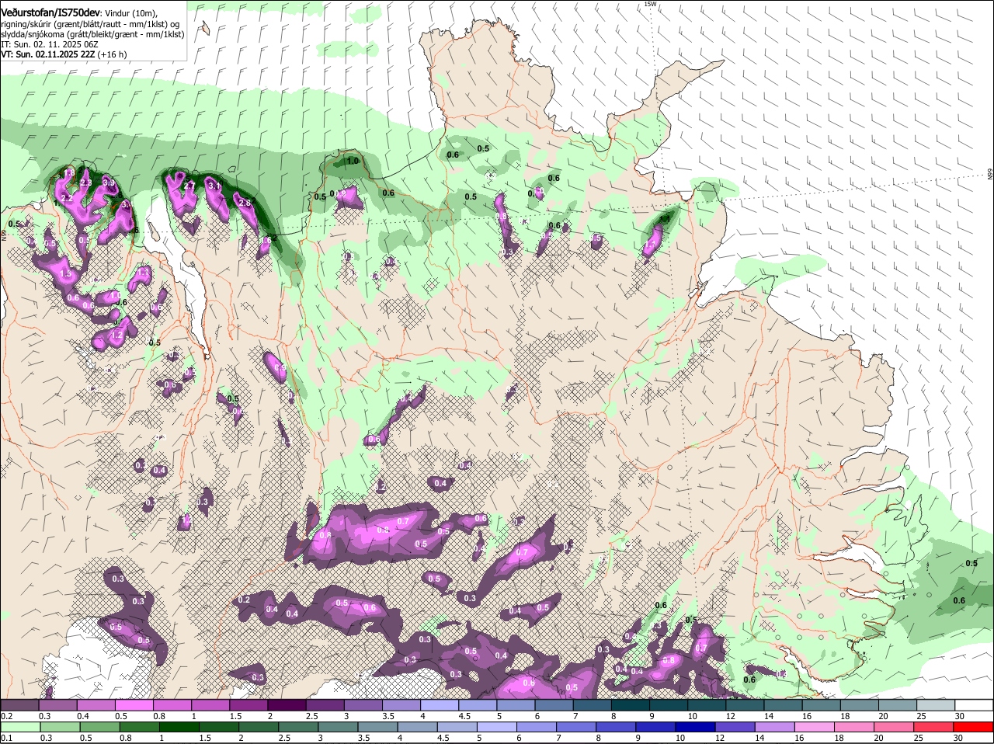This screenshot has height=744, width=994.
Task: Click the 2.8 snowfall value label
Action: point(245,202)
